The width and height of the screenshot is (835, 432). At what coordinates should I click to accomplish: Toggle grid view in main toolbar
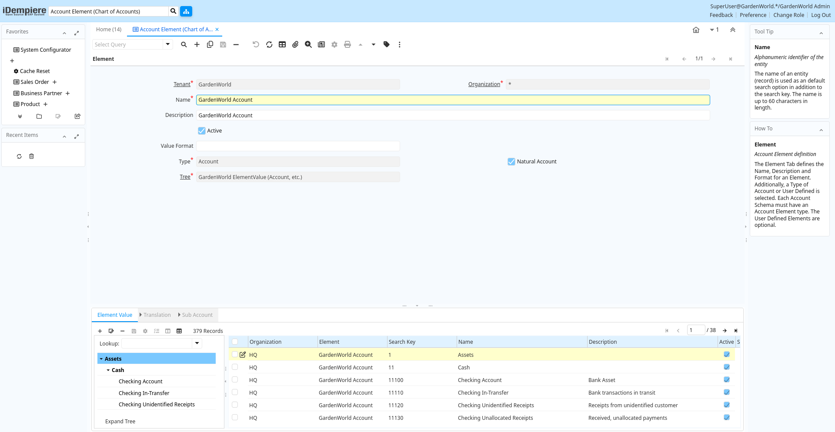click(x=282, y=44)
